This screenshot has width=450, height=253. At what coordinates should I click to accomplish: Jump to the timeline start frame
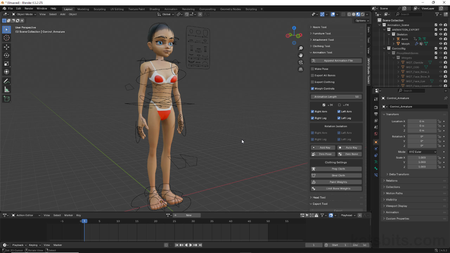[177, 245]
